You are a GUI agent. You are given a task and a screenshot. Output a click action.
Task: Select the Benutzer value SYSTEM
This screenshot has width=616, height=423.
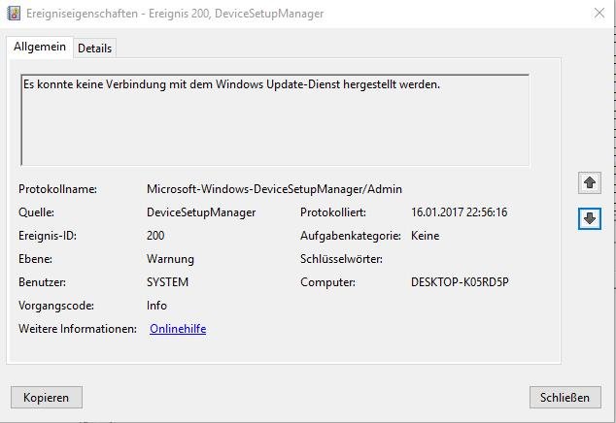(168, 282)
